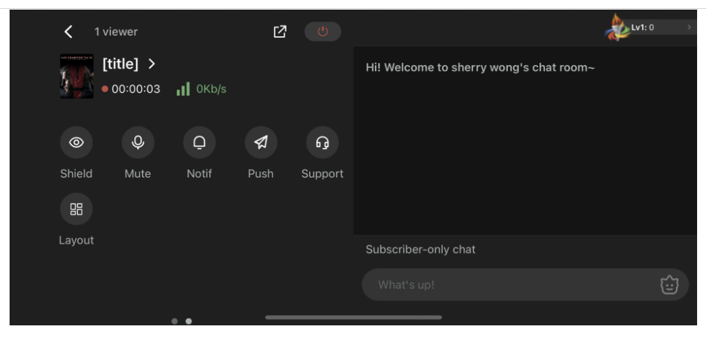Click the green signal strength bars

tap(183, 88)
